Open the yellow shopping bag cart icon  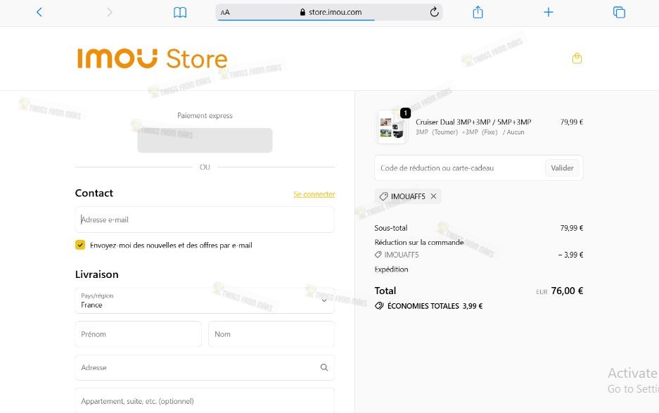point(577,58)
